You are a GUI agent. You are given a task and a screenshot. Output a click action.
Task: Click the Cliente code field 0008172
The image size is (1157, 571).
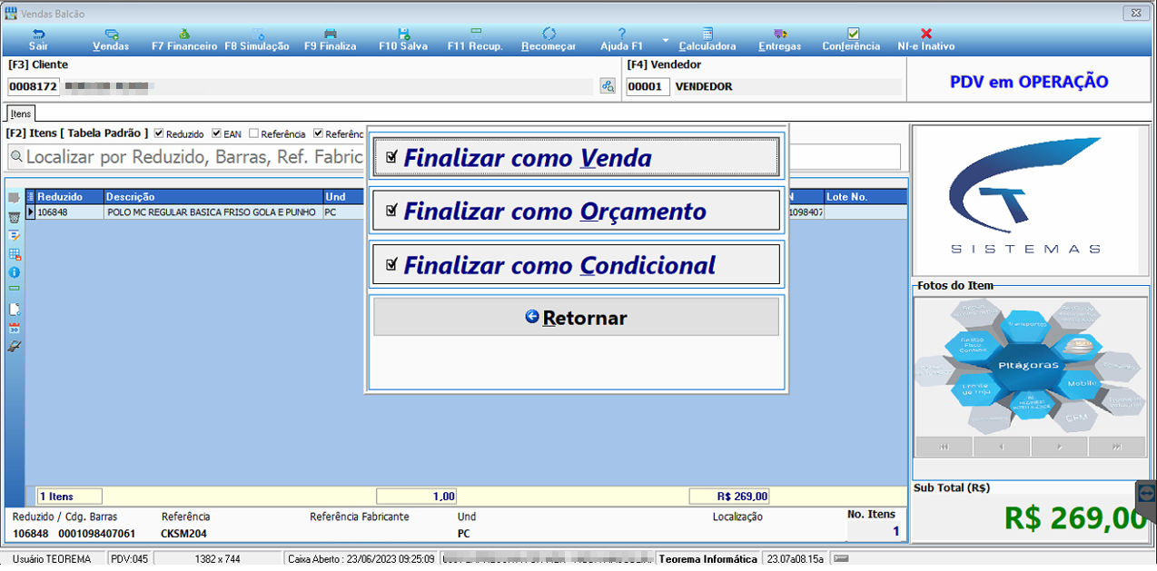[34, 87]
